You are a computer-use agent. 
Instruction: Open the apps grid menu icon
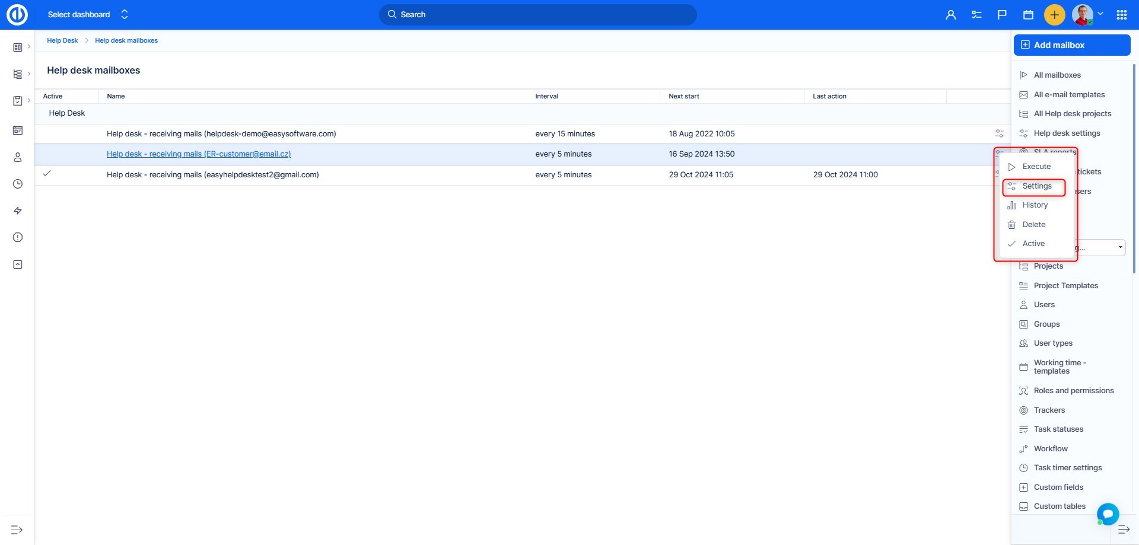click(x=1121, y=15)
